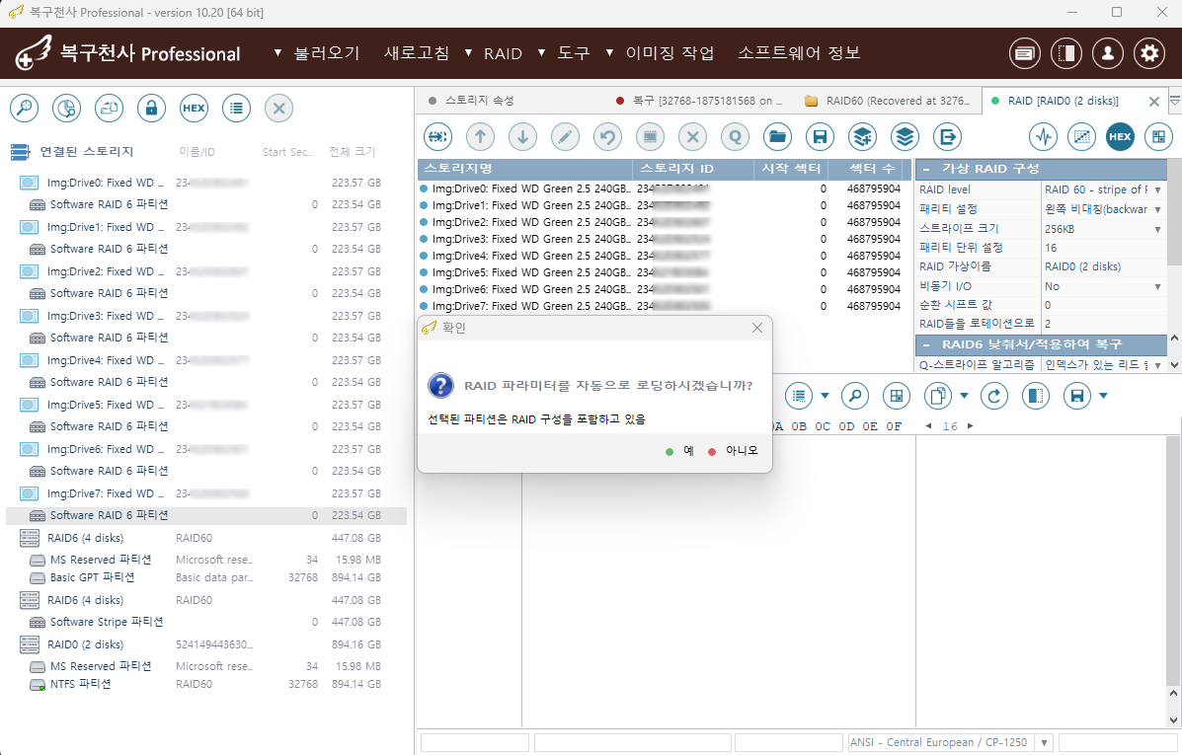Click the stacked layers build RAID icon
Screen dimensions: 1182x755
coord(905,137)
